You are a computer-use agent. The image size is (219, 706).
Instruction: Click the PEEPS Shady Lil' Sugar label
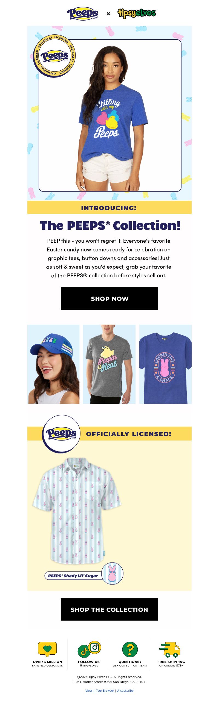(73, 576)
